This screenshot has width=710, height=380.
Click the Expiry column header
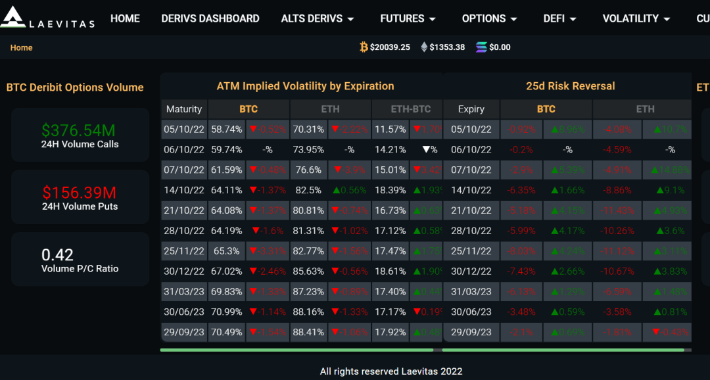pos(471,109)
